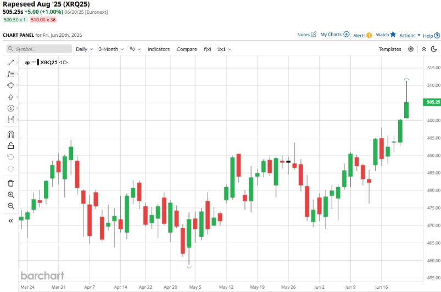Select the trend line drawing tool
The height and width of the screenshot is (292, 441).
(x=10, y=63)
